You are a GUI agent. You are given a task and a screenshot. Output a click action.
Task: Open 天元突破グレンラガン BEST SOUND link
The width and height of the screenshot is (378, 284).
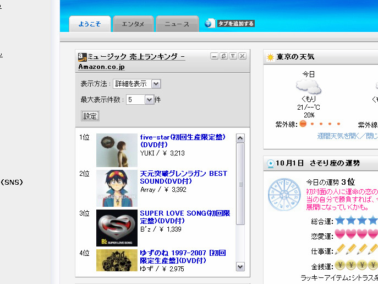click(x=183, y=177)
